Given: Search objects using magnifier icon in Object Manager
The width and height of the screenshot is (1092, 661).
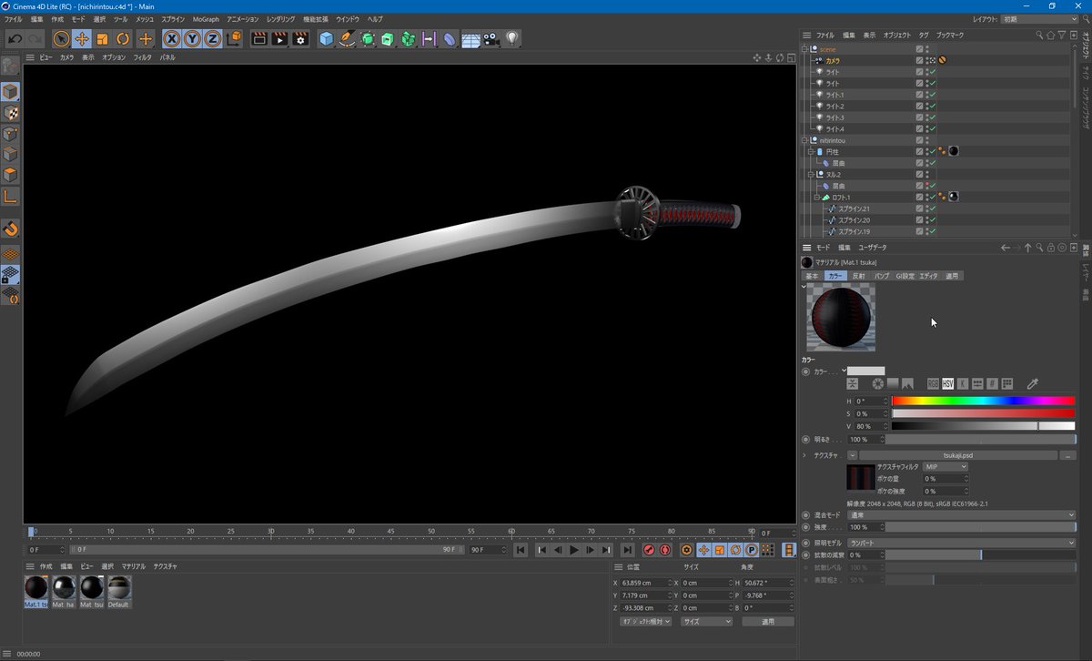Looking at the screenshot, I should tap(1040, 35).
